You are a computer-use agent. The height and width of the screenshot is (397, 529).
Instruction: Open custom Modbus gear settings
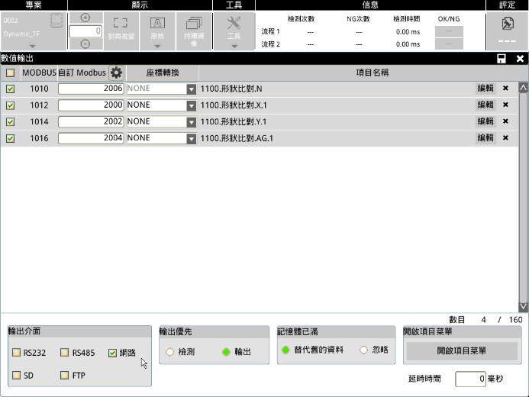click(116, 73)
